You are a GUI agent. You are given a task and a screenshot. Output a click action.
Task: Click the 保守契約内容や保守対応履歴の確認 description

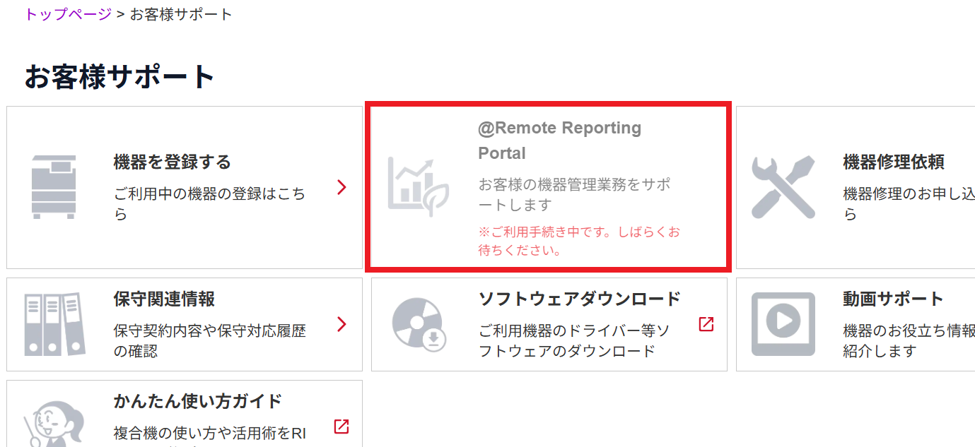210,340
